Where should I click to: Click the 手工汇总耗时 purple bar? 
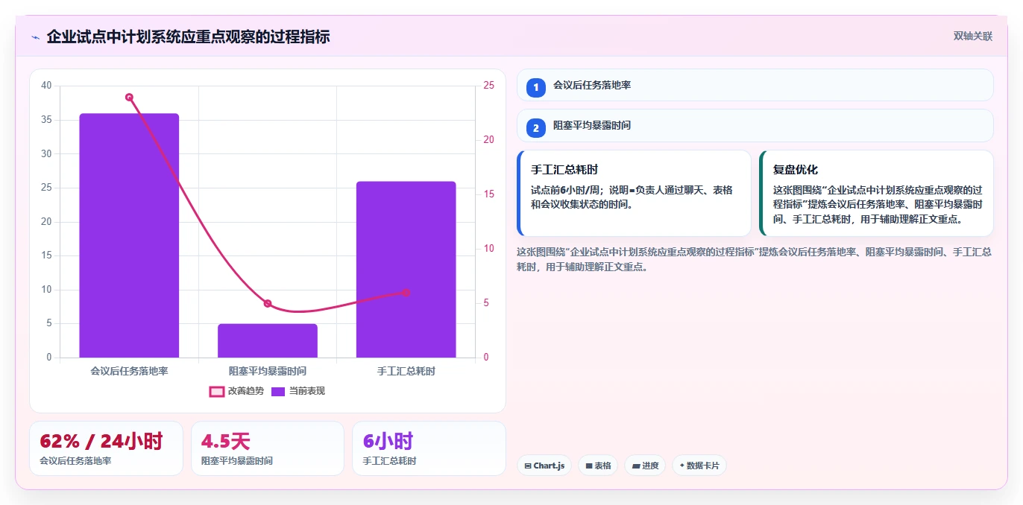tap(406, 270)
